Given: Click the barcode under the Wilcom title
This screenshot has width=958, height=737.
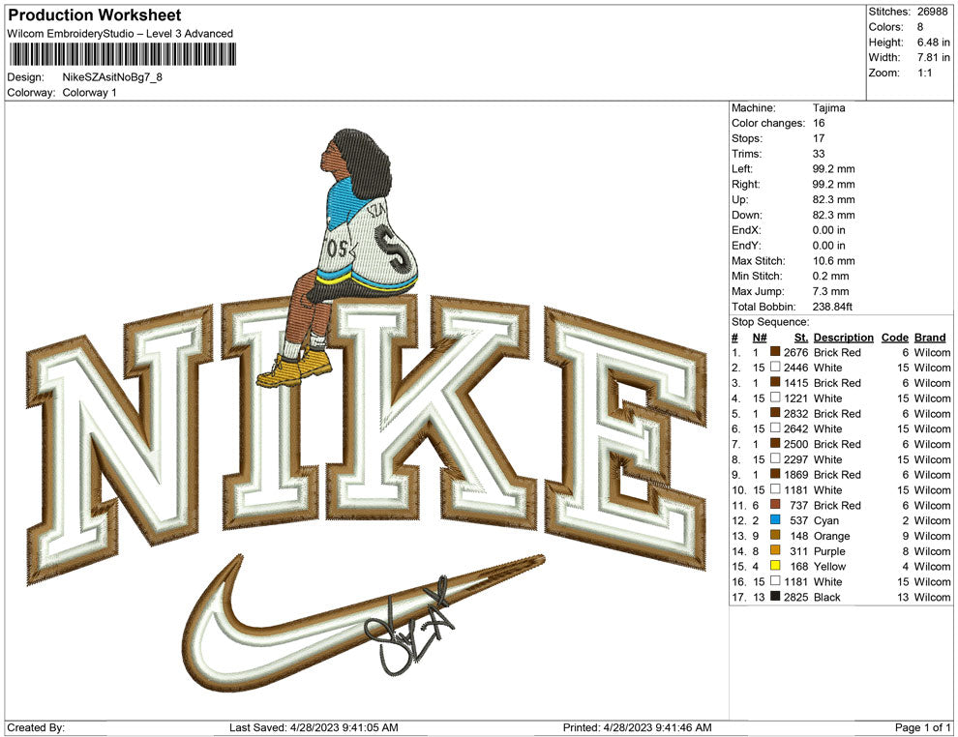Looking at the screenshot, I should point(122,54).
